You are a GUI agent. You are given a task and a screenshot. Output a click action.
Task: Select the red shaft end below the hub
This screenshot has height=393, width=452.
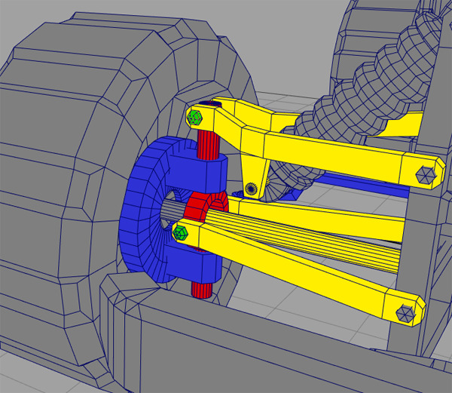coord(202,290)
